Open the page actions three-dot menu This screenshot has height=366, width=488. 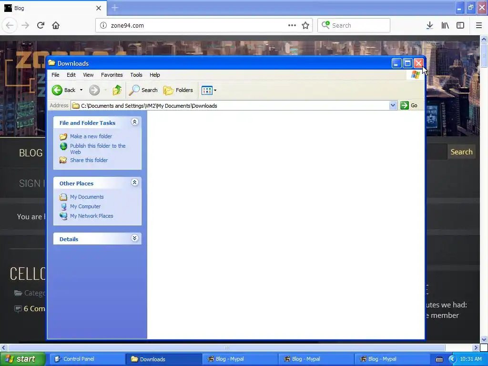click(292, 26)
